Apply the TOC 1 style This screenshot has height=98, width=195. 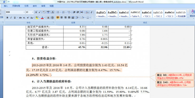(147, 14)
